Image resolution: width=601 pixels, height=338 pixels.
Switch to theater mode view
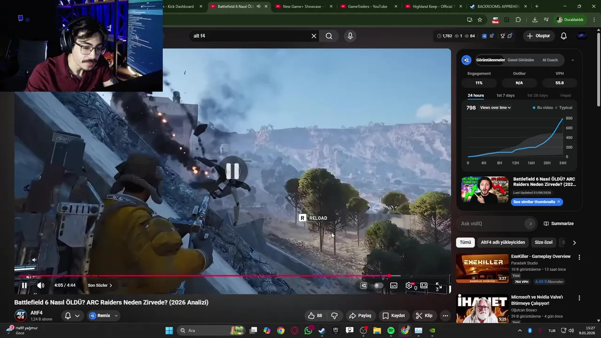424,285
